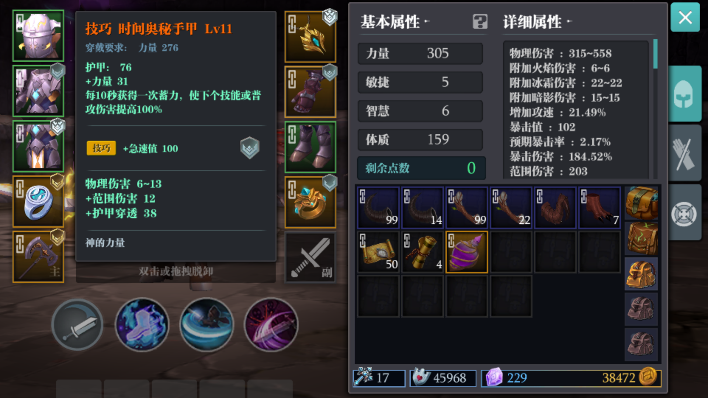This screenshot has height=398, width=708.
Task: Select the golden scroll stack of 50
Action: point(378,252)
